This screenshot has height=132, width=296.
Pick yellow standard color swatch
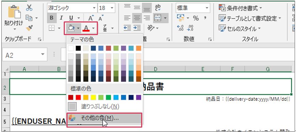tap(93, 97)
